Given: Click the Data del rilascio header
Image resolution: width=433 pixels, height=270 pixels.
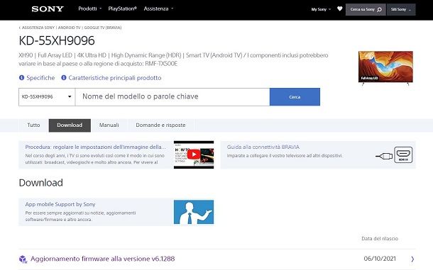Looking at the screenshot, I should tap(380, 239).
